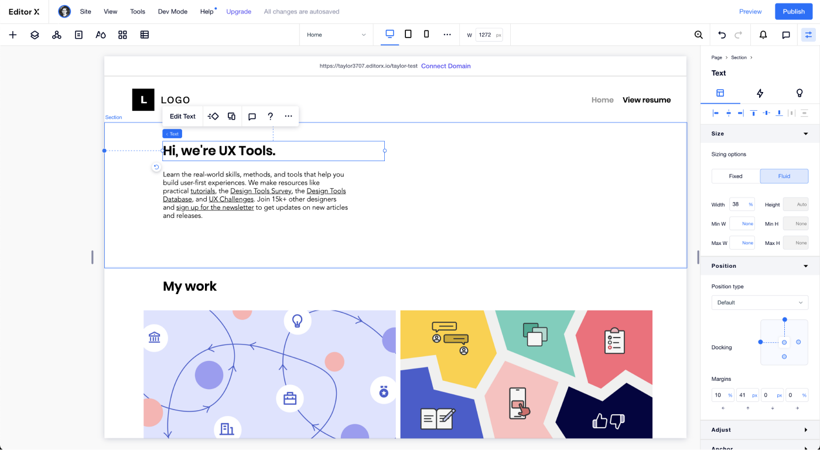Toggle the top docking point

click(x=784, y=319)
